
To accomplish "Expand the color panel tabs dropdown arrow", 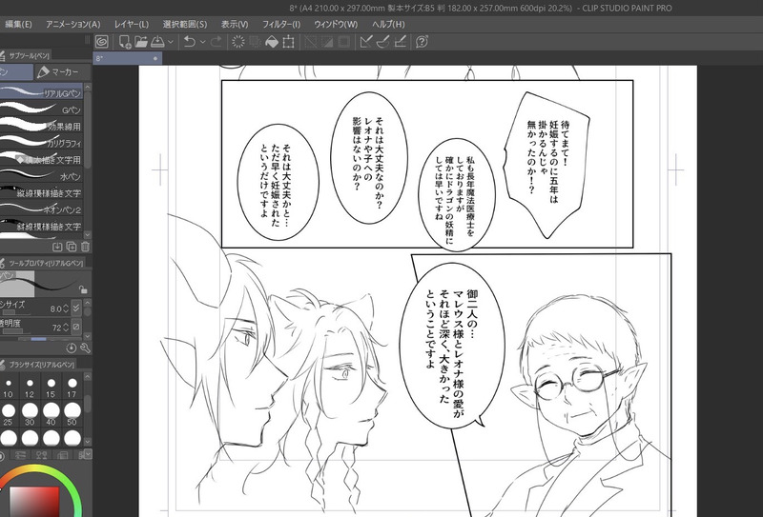I will (x=87, y=454).
